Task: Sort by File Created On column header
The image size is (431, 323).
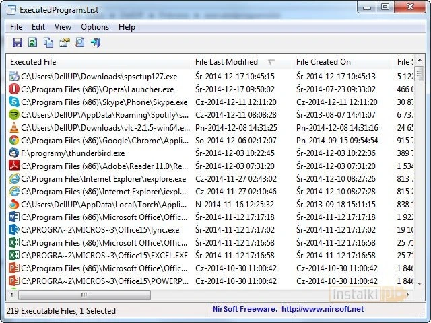Action: 323,62
